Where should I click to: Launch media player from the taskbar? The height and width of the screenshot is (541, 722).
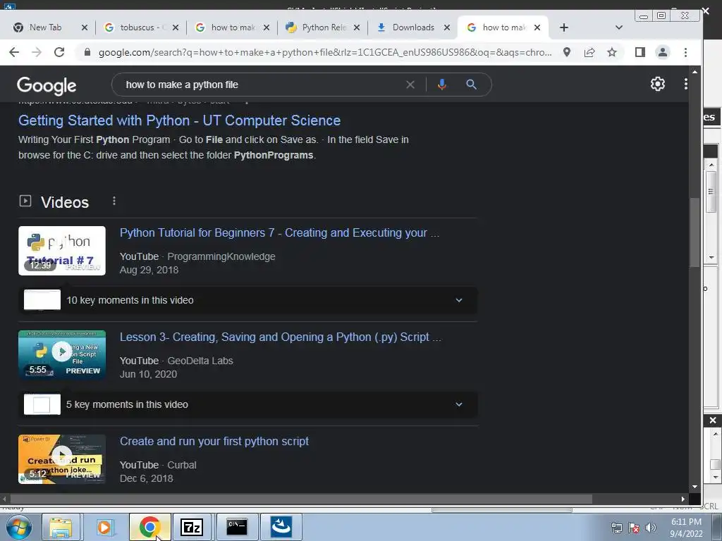tap(105, 527)
